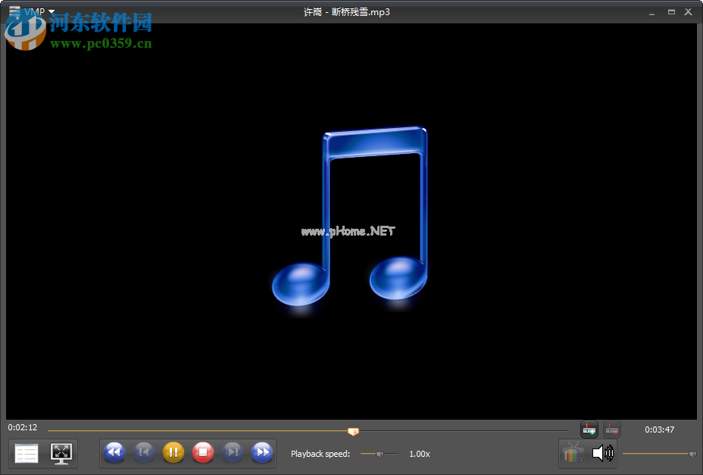Open video settings via the TV icon
Screen dimensions: 703x475
point(573,453)
